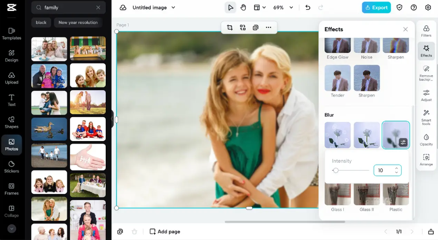Image resolution: width=438 pixels, height=240 pixels.
Task: Open the Smart tools tab
Action: (x=426, y=117)
